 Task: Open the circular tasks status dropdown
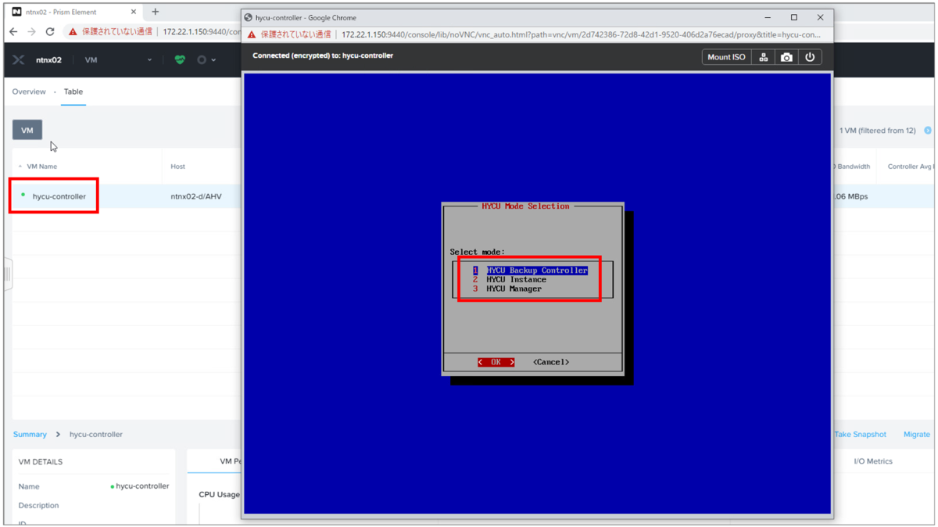pyautogui.click(x=206, y=59)
